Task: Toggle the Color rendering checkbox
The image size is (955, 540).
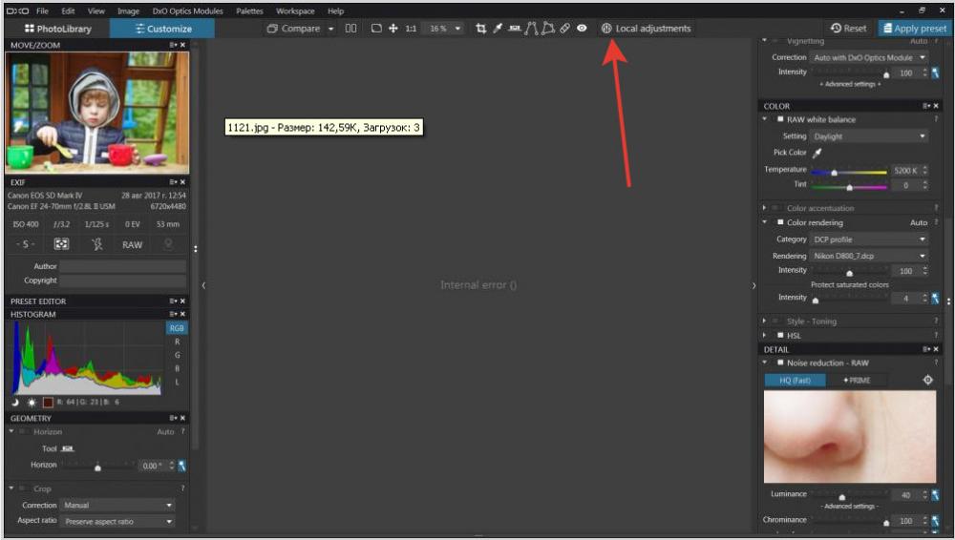Action: tap(779, 222)
